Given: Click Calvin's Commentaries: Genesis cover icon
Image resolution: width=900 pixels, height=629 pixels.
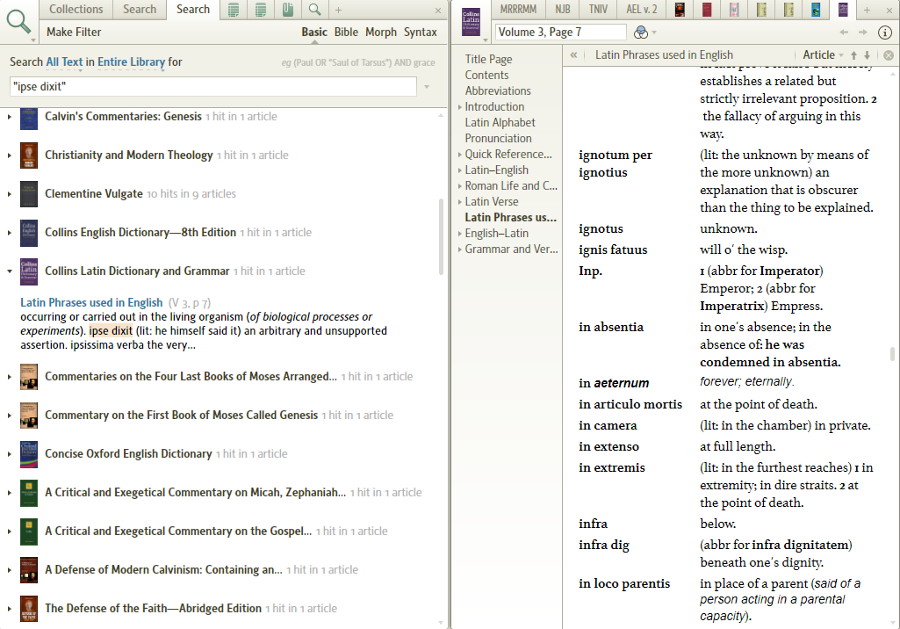Looking at the screenshot, I should click(29, 118).
